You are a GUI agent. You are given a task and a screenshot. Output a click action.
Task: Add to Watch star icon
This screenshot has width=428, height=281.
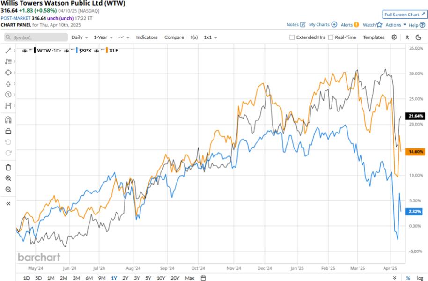(x=379, y=24)
